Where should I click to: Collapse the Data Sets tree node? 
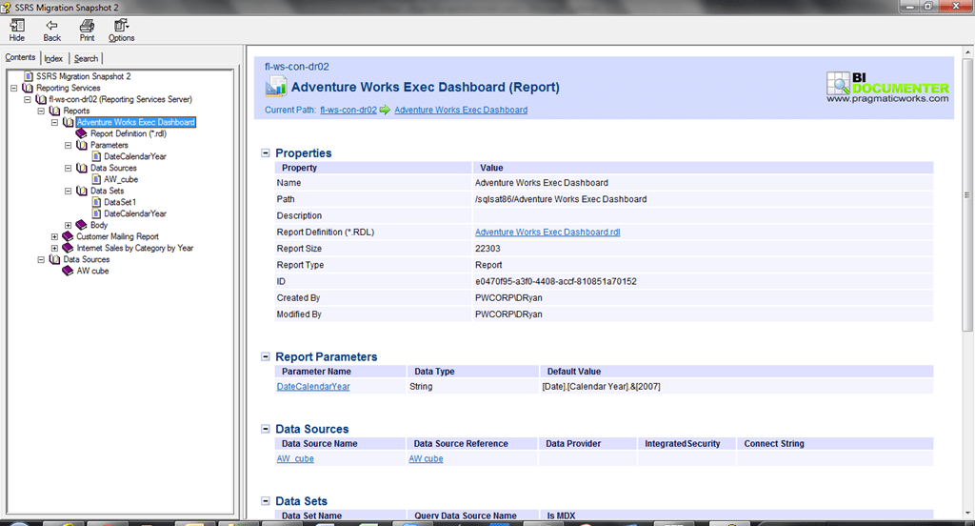pos(69,192)
